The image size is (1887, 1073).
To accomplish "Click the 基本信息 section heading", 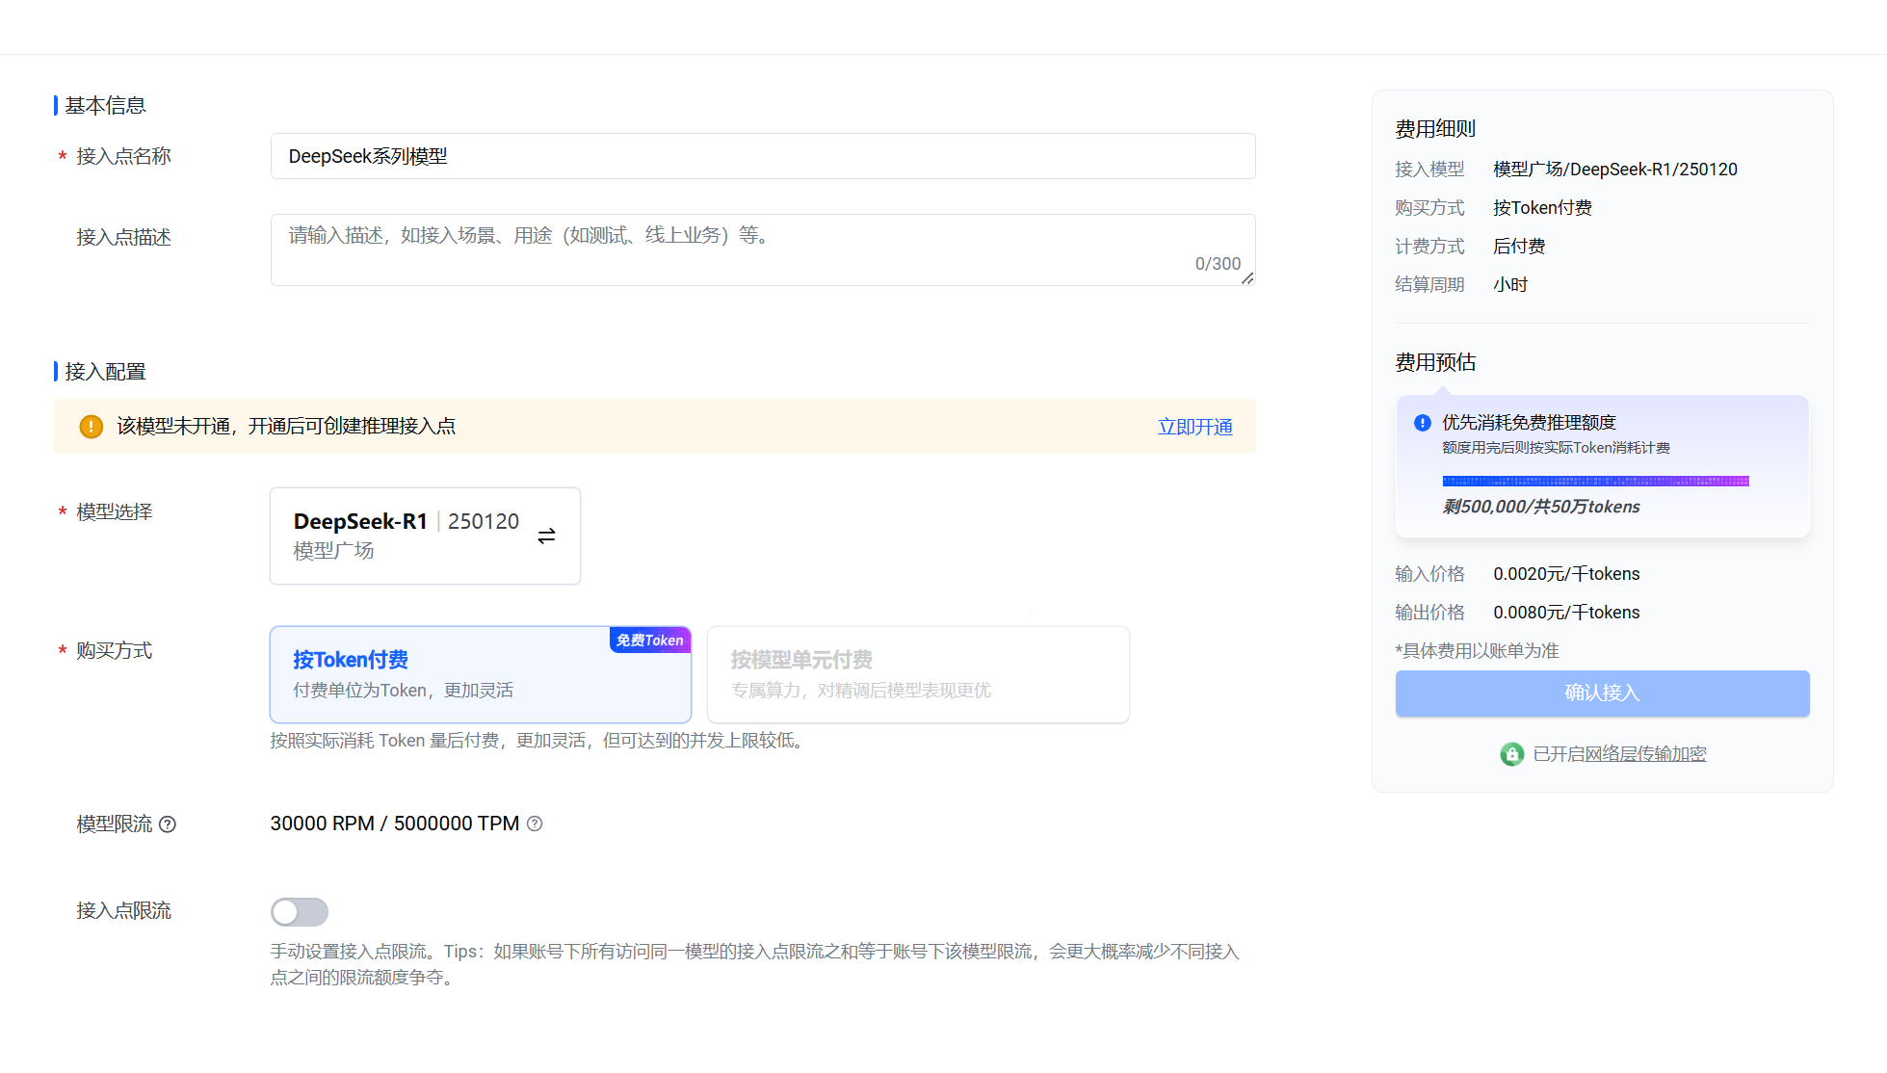I will [x=105, y=106].
